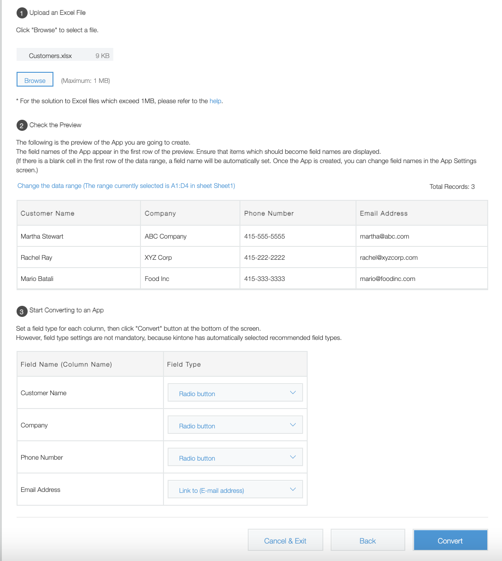Click Change the data range link

(126, 186)
